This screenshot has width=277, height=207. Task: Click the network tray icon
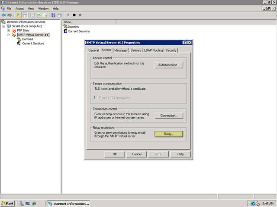click(253, 204)
